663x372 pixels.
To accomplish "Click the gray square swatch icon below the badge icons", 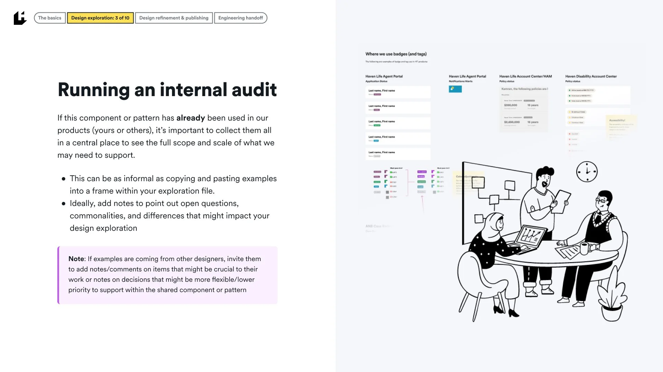I will click(387, 193).
